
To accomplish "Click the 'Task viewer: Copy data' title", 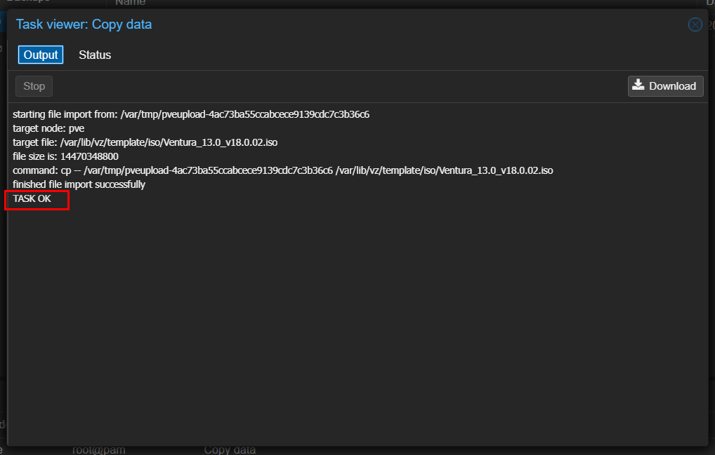I will coord(84,25).
